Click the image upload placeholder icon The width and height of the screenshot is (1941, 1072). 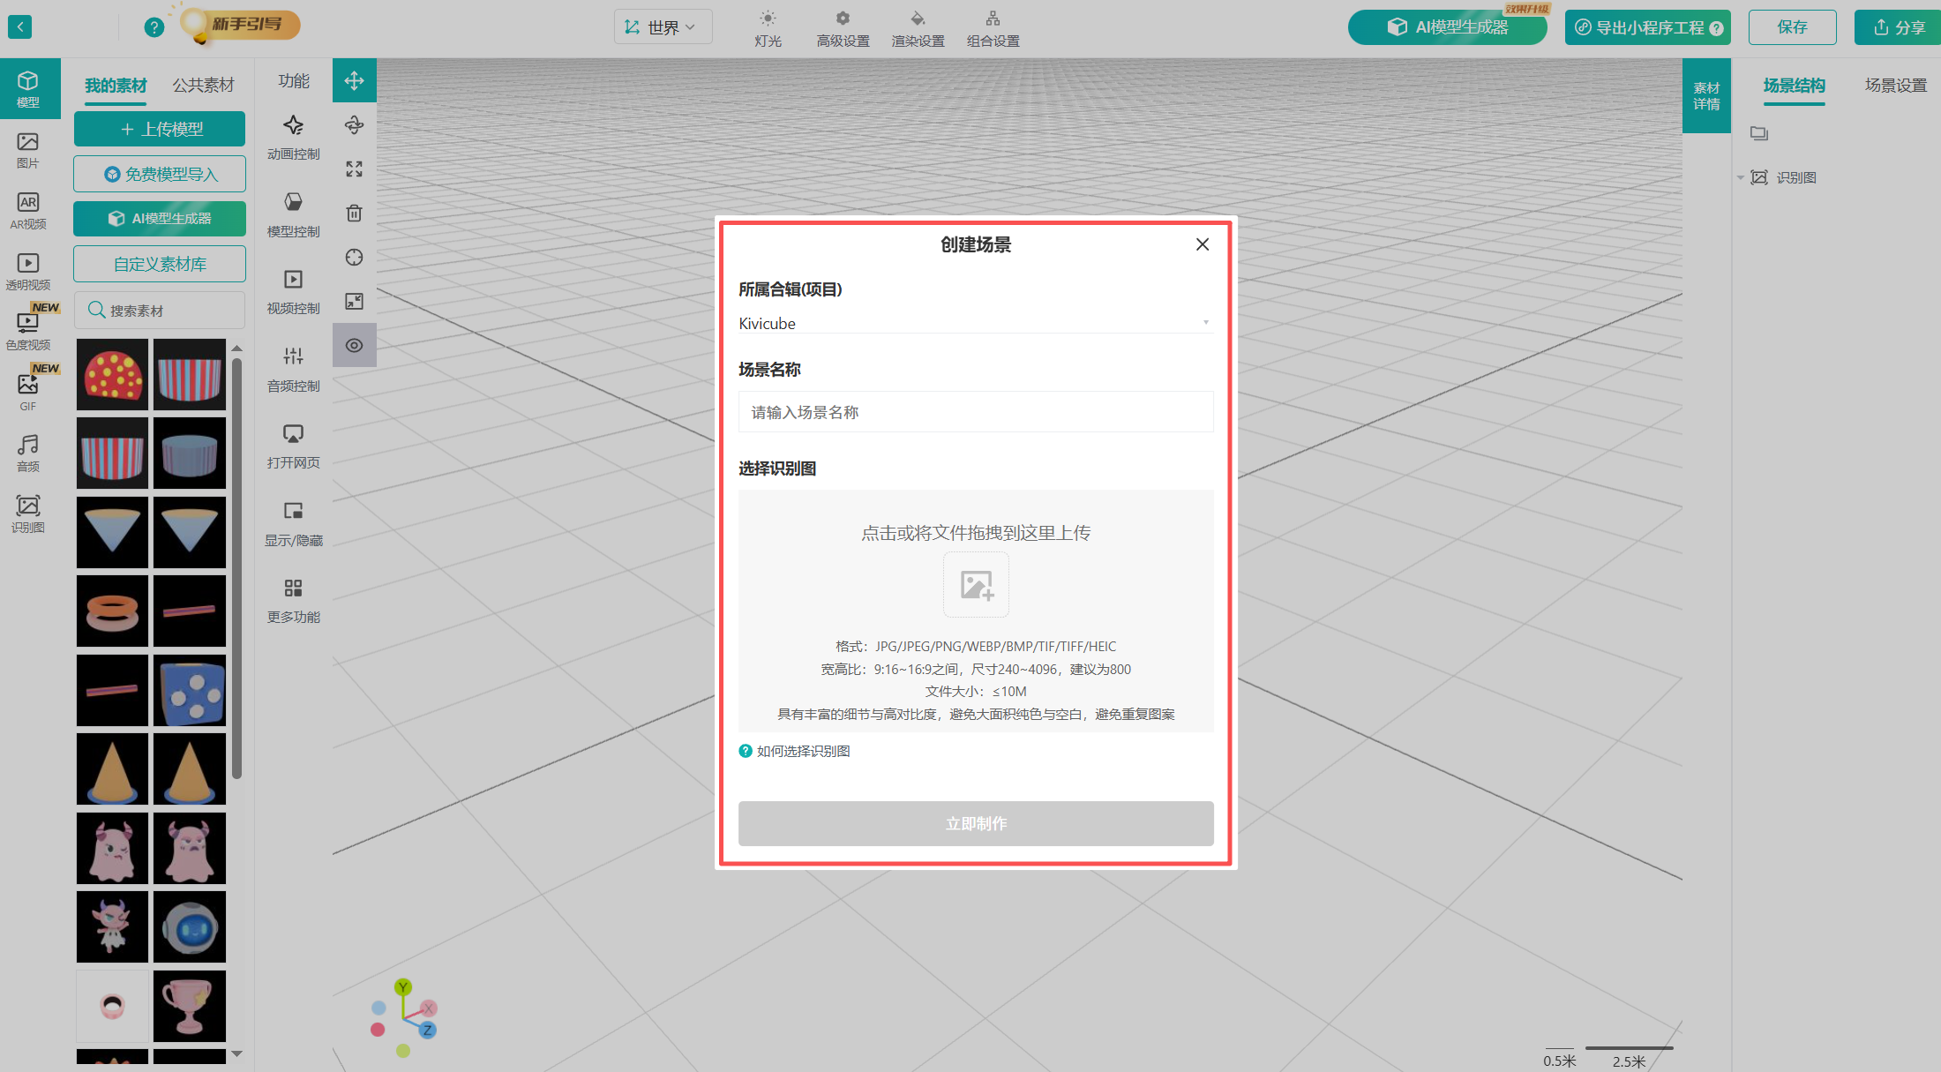[x=976, y=584]
